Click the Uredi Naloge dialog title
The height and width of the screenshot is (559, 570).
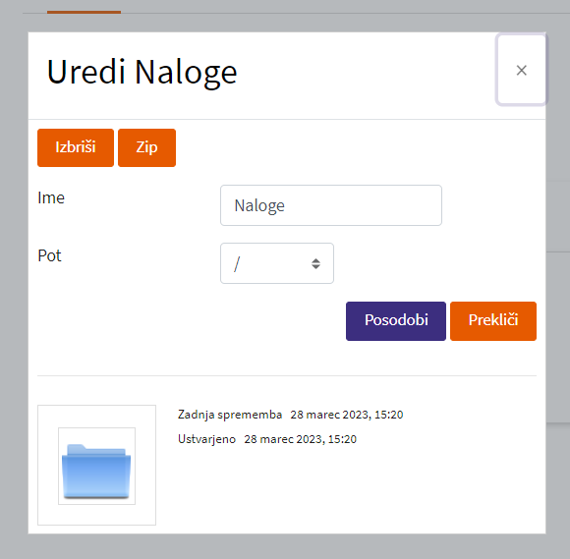[x=142, y=72]
